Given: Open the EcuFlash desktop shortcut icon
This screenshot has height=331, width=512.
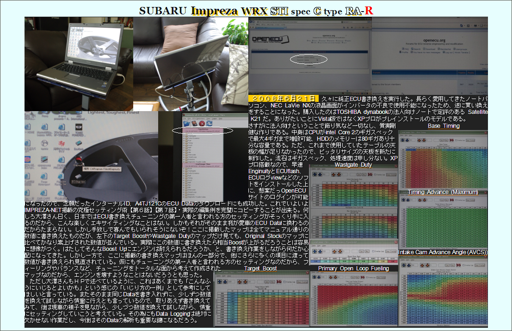Looking at the screenshot, I should [78, 145].
